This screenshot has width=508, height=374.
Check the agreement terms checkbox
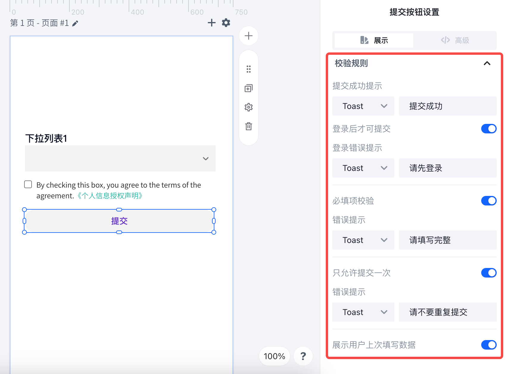point(28,185)
